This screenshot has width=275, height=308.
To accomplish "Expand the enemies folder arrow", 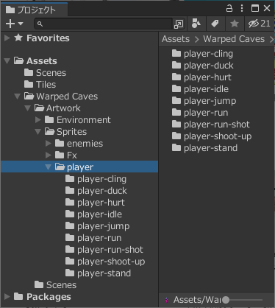I will click(x=49, y=144).
